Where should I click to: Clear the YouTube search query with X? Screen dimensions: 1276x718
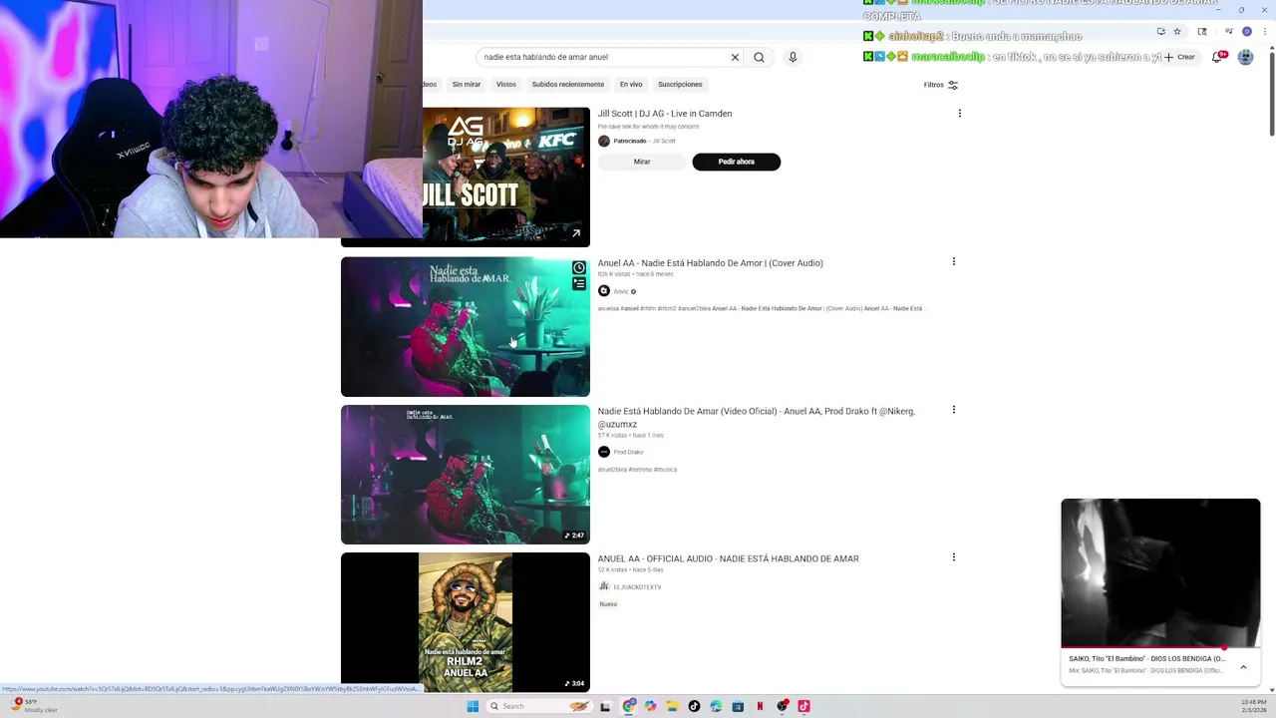click(x=735, y=57)
